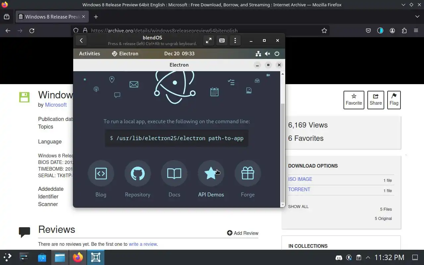Viewport: 424px width, 265px height.
Task: Save page to Pocket icon
Action: 368,30
